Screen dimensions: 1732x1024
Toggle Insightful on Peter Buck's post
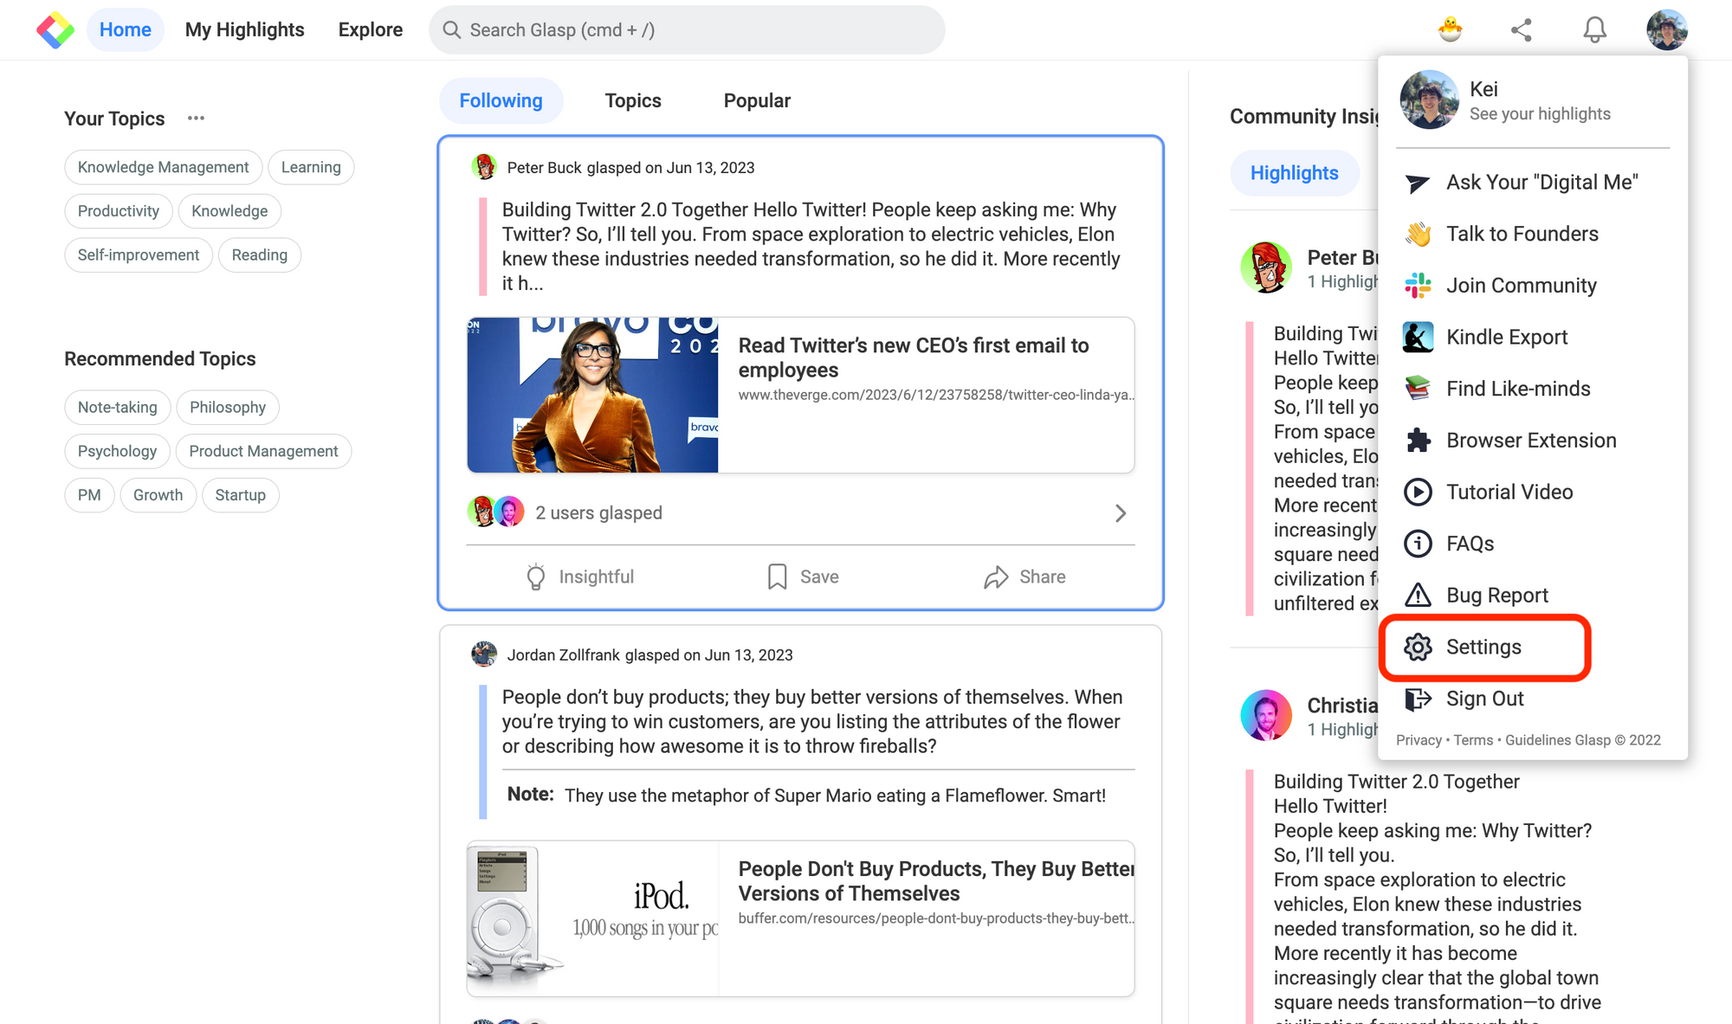(580, 576)
